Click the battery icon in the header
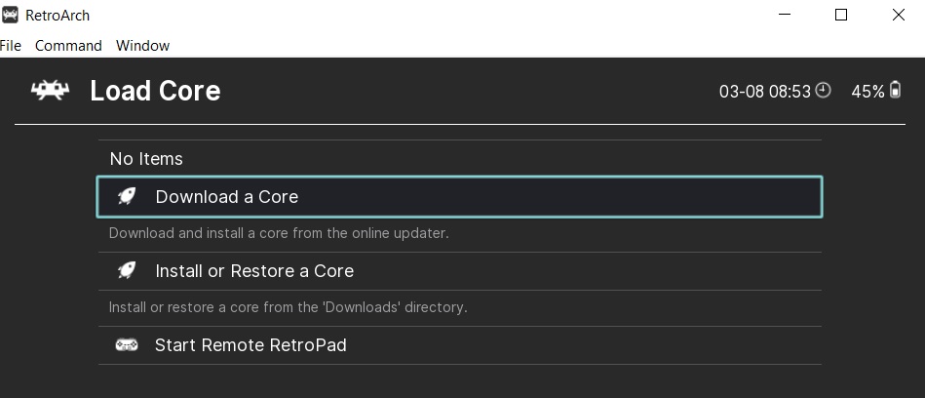The height and width of the screenshot is (398, 925). pos(895,91)
